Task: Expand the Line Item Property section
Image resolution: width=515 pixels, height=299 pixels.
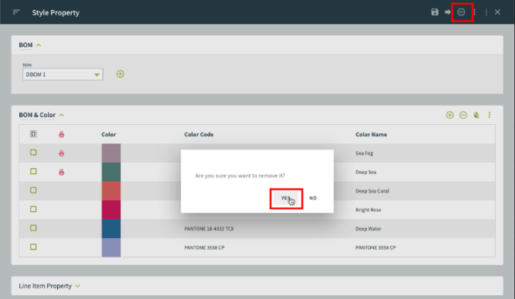Action: [78, 286]
